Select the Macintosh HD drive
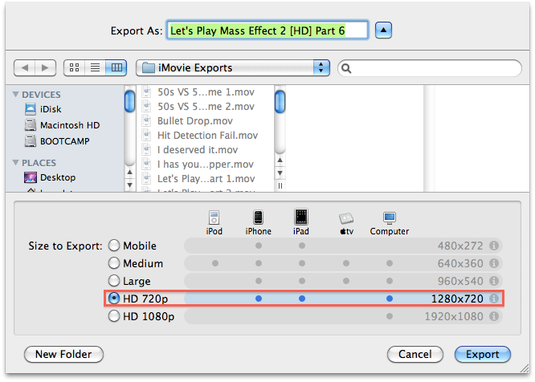Screen dimensions: 535x382 pos(62,125)
